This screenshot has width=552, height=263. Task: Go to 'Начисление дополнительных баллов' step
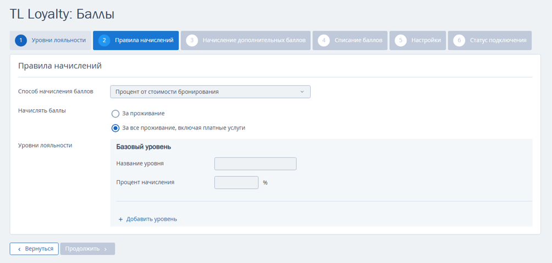tap(246, 41)
